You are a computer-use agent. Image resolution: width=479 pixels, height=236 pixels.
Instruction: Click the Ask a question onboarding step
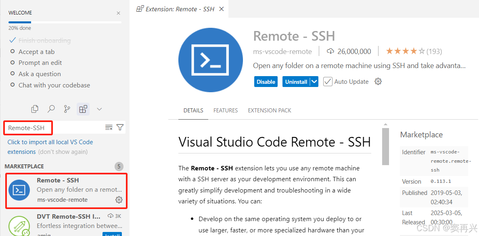tap(40, 74)
